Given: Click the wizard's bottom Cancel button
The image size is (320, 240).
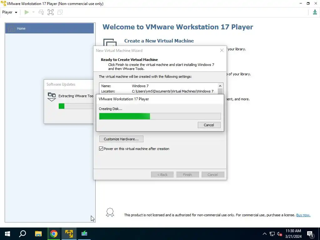Looking at the screenshot, I should pos(212,175).
